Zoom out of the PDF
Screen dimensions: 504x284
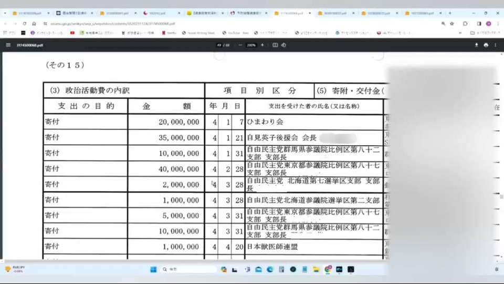(240, 45)
